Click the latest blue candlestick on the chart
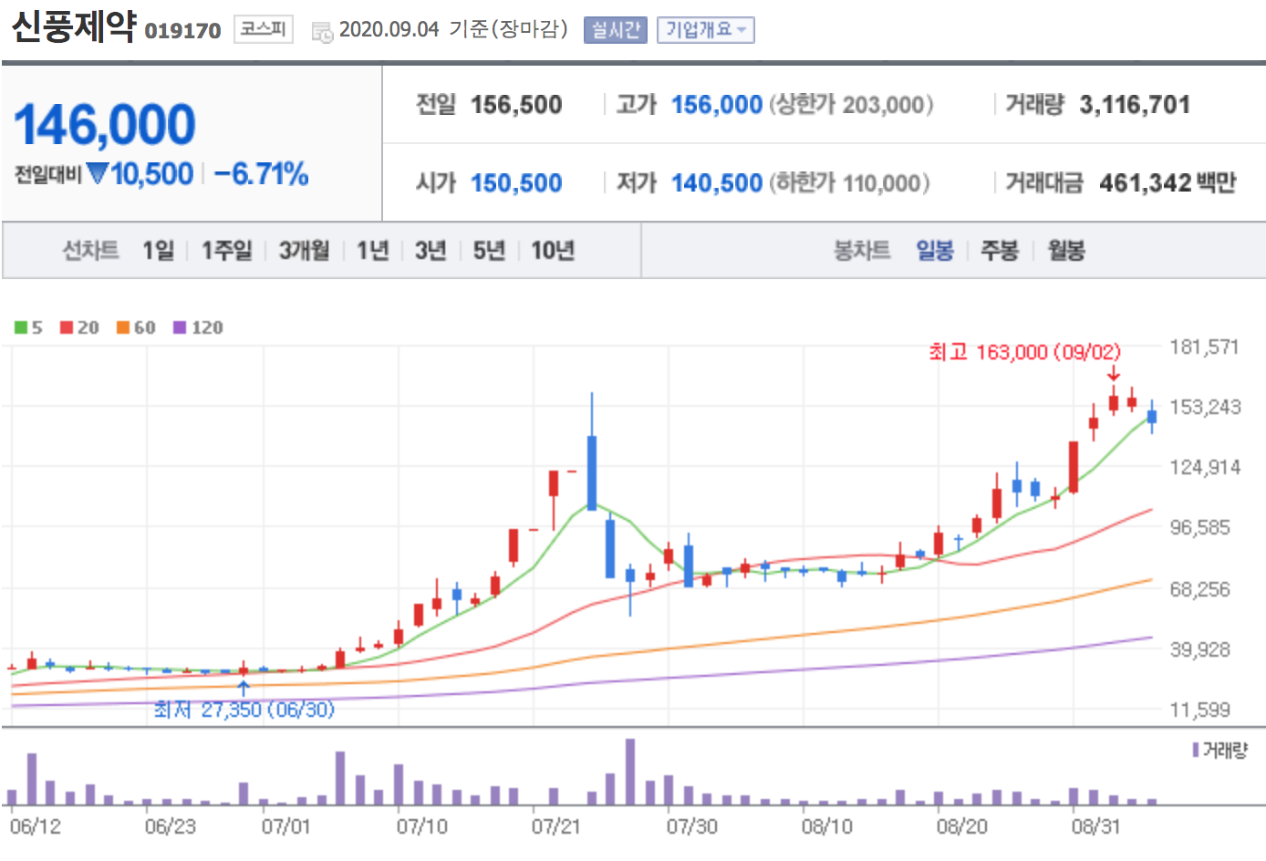This screenshot has width=1266, height=861. click(1152, 417)
